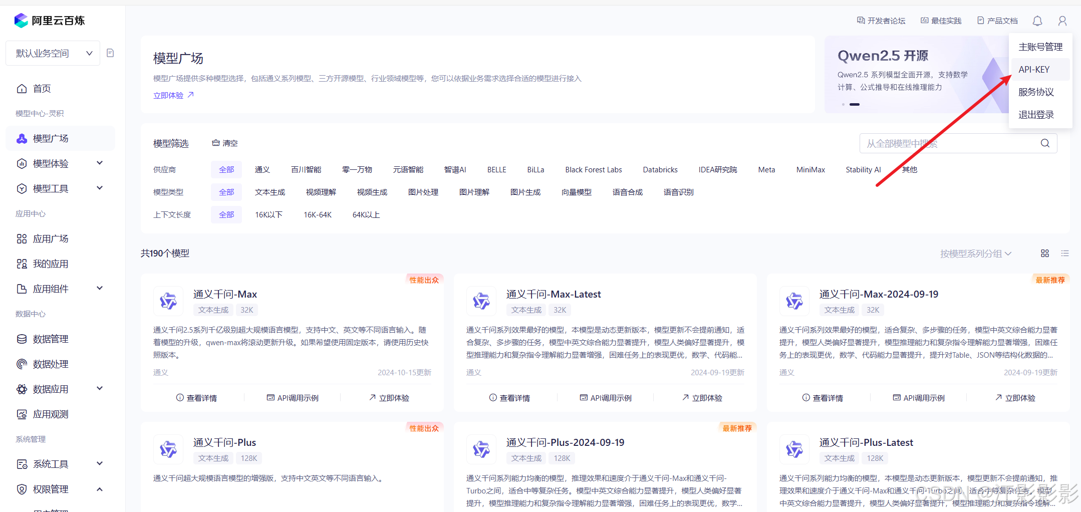This screenshot has height=512, width=1081.
Task: Click the search magnifier icon
Action: [x=1045, y=143]
